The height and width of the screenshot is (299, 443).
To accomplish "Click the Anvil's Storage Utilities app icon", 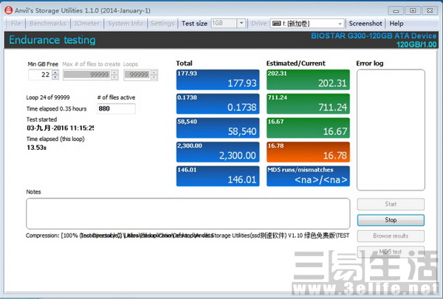I will (8, 10).
